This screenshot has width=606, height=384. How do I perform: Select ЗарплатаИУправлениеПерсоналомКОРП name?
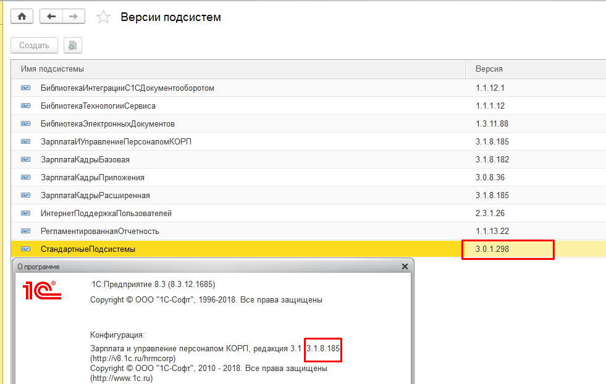[116, 142]
